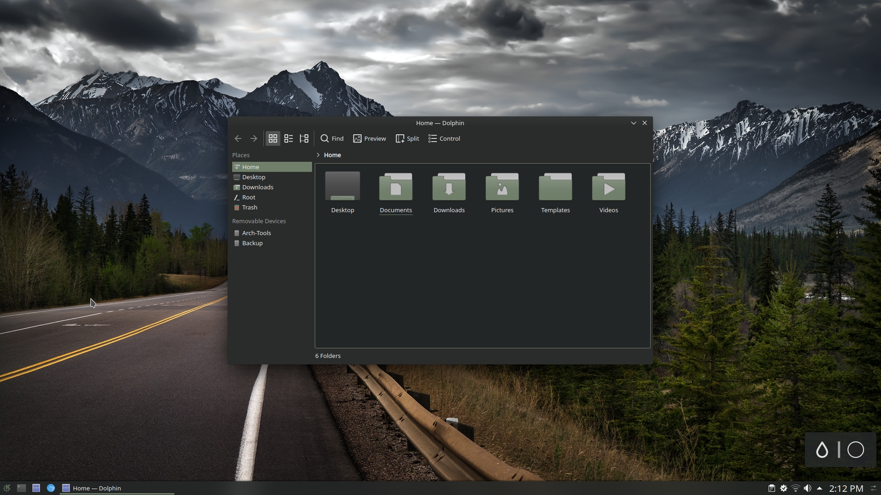Image resolution: width=881 pixels, height=495 pixels.
Task: Select the Videos folder icon
Action: pos(609,186)
